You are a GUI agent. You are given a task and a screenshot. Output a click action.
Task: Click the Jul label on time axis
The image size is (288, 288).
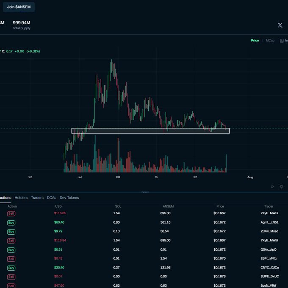tap(80, 177)
